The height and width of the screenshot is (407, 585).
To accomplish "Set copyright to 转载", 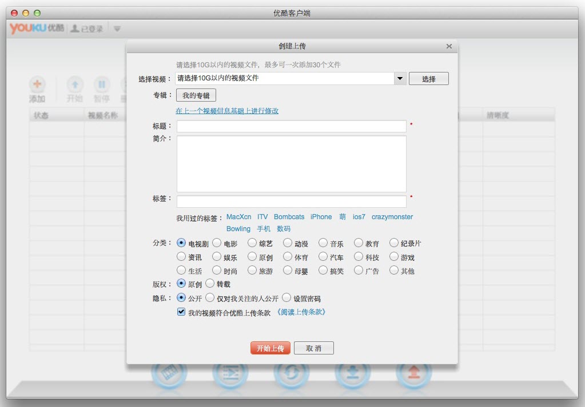I will point(210,283).
